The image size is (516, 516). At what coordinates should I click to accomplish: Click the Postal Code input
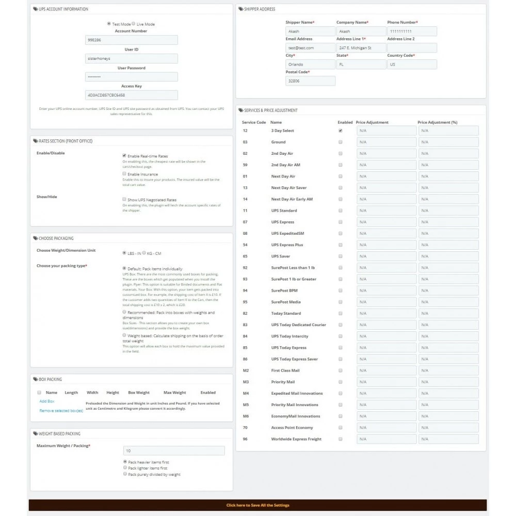310,81
